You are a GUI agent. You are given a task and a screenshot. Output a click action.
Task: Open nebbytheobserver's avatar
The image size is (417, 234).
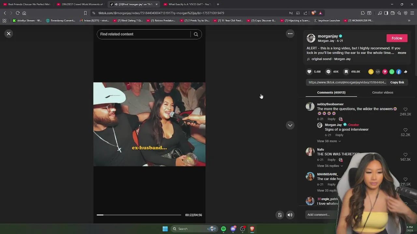coord(310,107)
